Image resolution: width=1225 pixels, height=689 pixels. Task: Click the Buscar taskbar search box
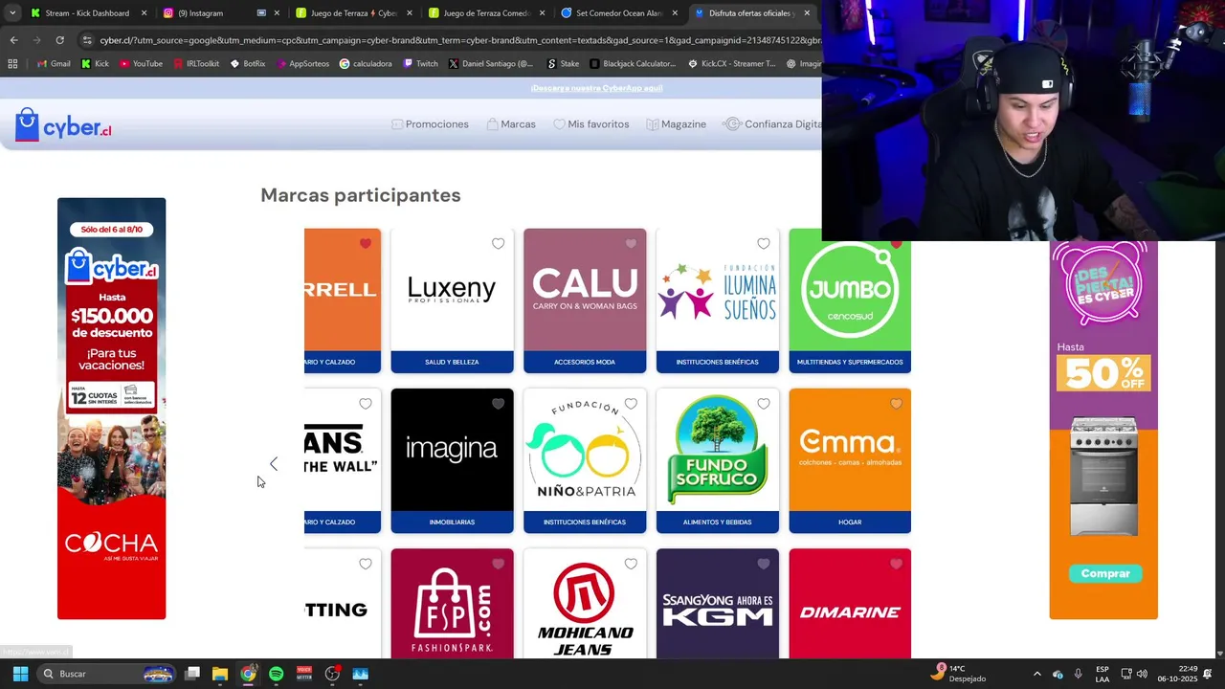point(106,674)
